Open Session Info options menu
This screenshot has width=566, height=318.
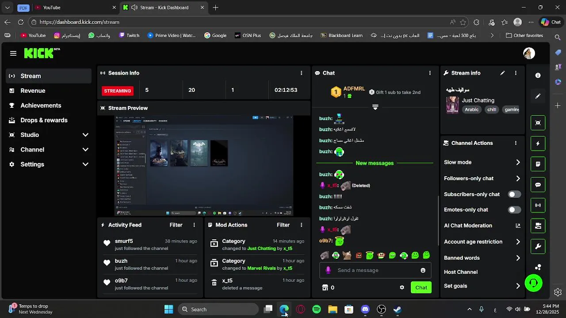pos(302,73)
